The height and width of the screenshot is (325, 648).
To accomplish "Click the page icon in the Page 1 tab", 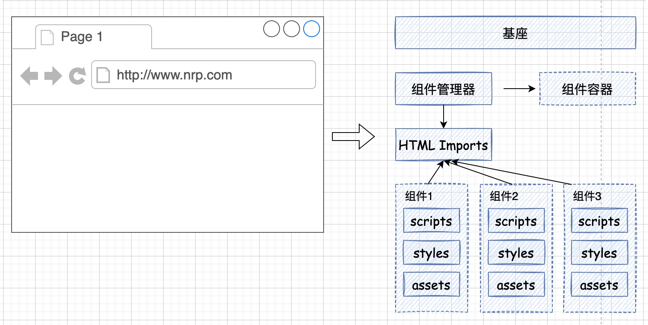I will tap(47, 37).
